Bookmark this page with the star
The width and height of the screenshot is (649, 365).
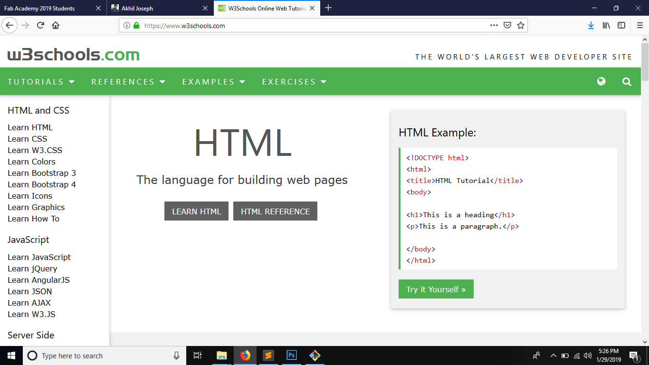click(x=521, y=25)
